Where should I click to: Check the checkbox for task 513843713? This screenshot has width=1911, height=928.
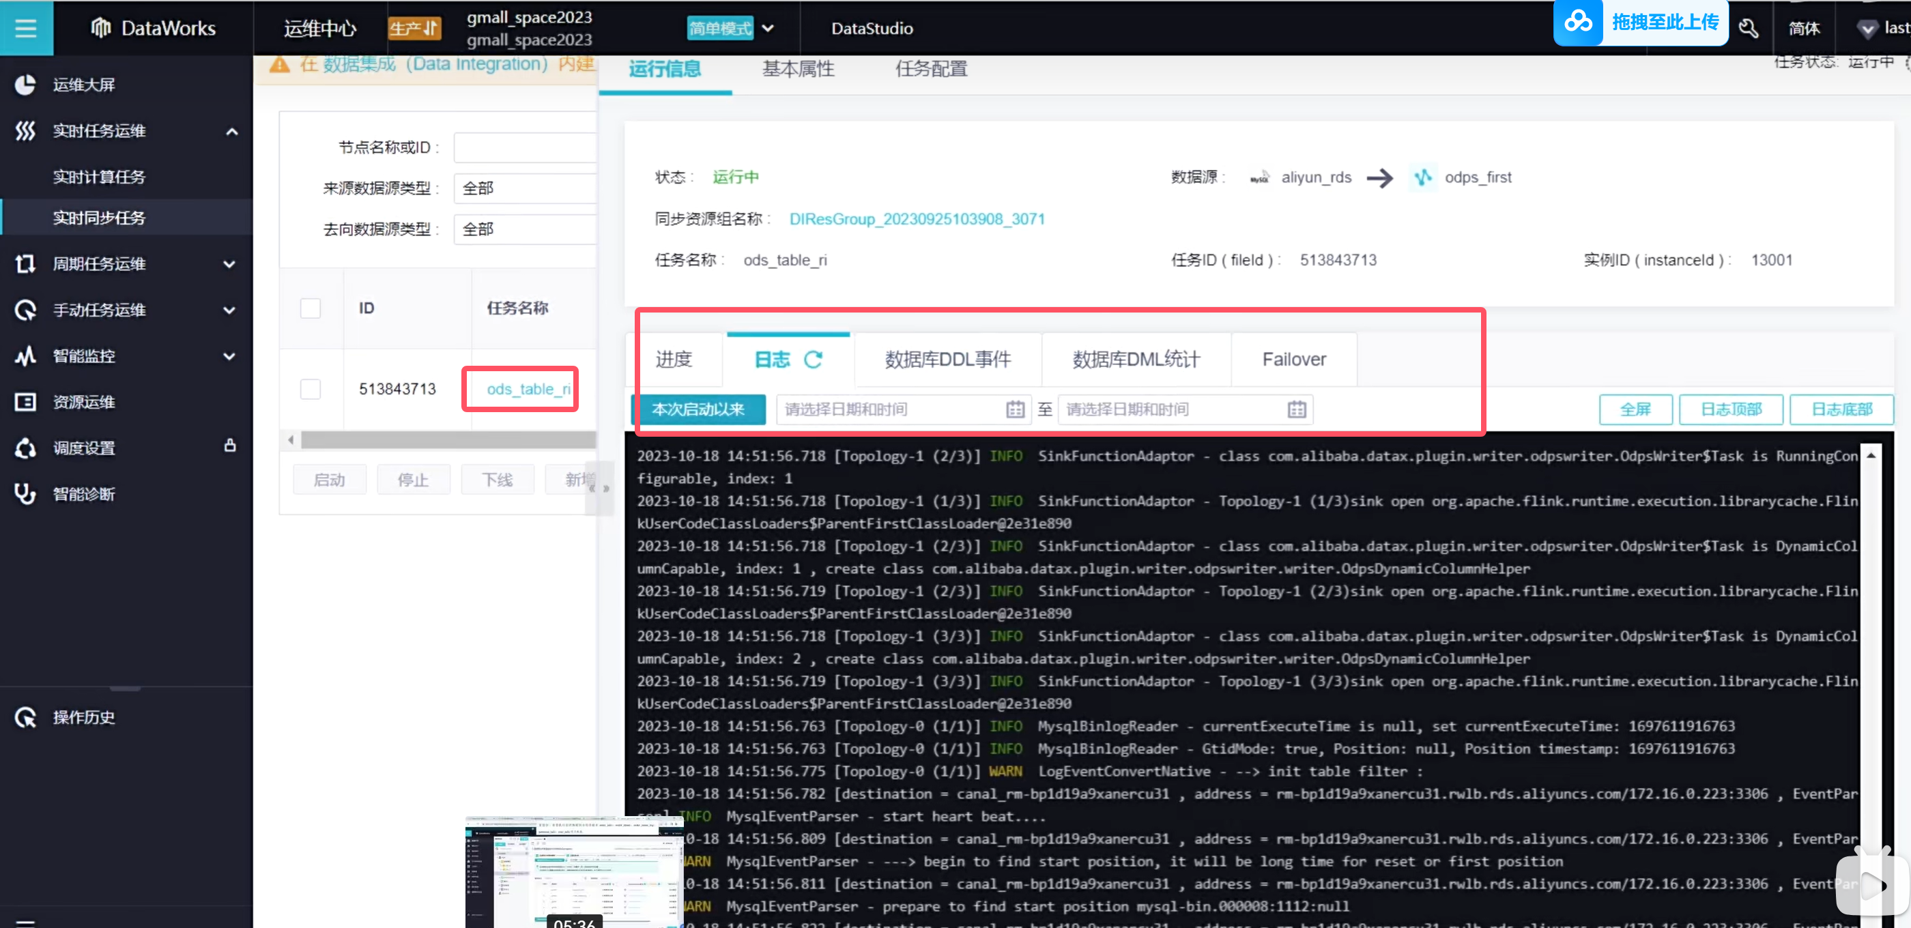310,390
